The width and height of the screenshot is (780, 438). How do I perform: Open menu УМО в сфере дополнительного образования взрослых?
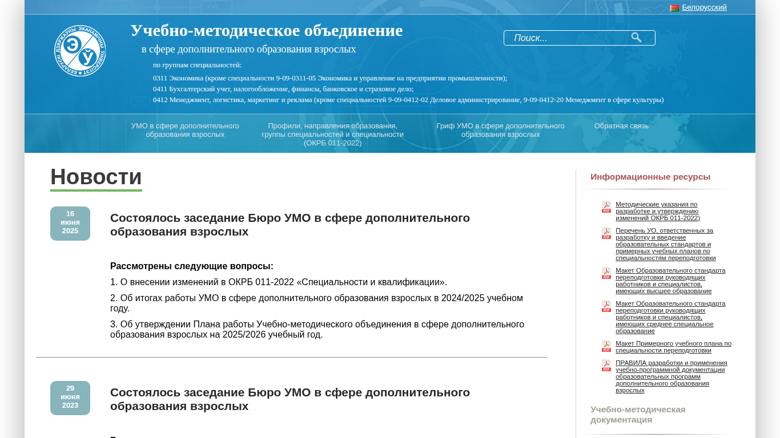tap(185, 130)
